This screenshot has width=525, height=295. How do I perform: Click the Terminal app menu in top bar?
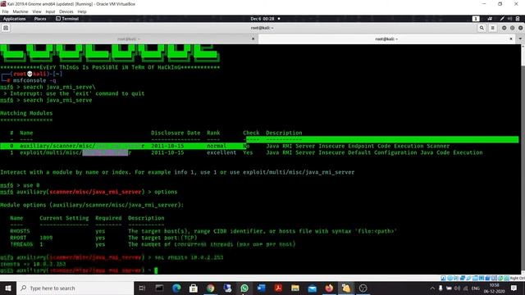[x=67, y=19]
